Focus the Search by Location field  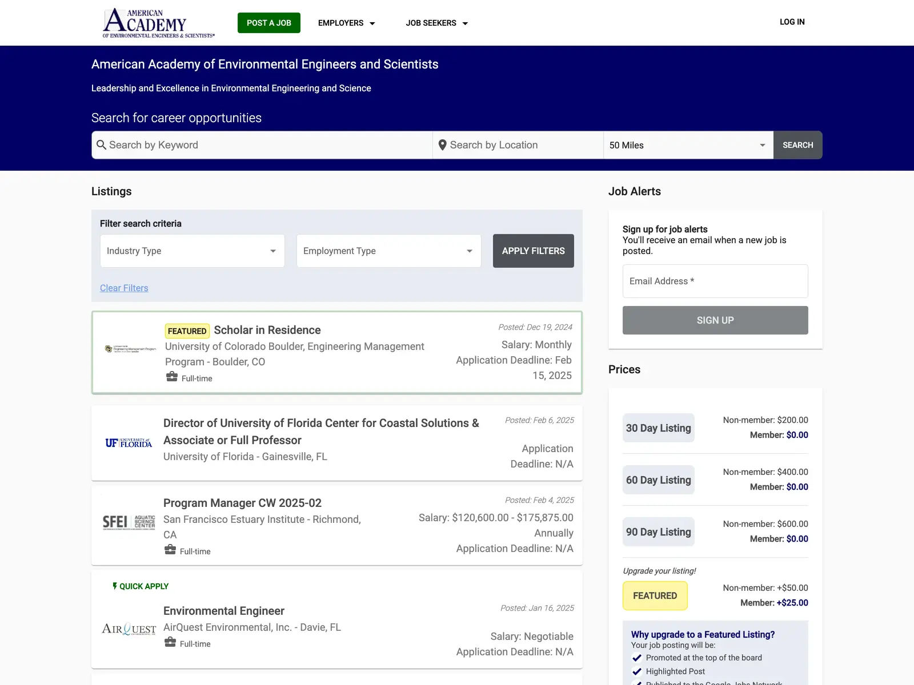(x=518, y=145)
